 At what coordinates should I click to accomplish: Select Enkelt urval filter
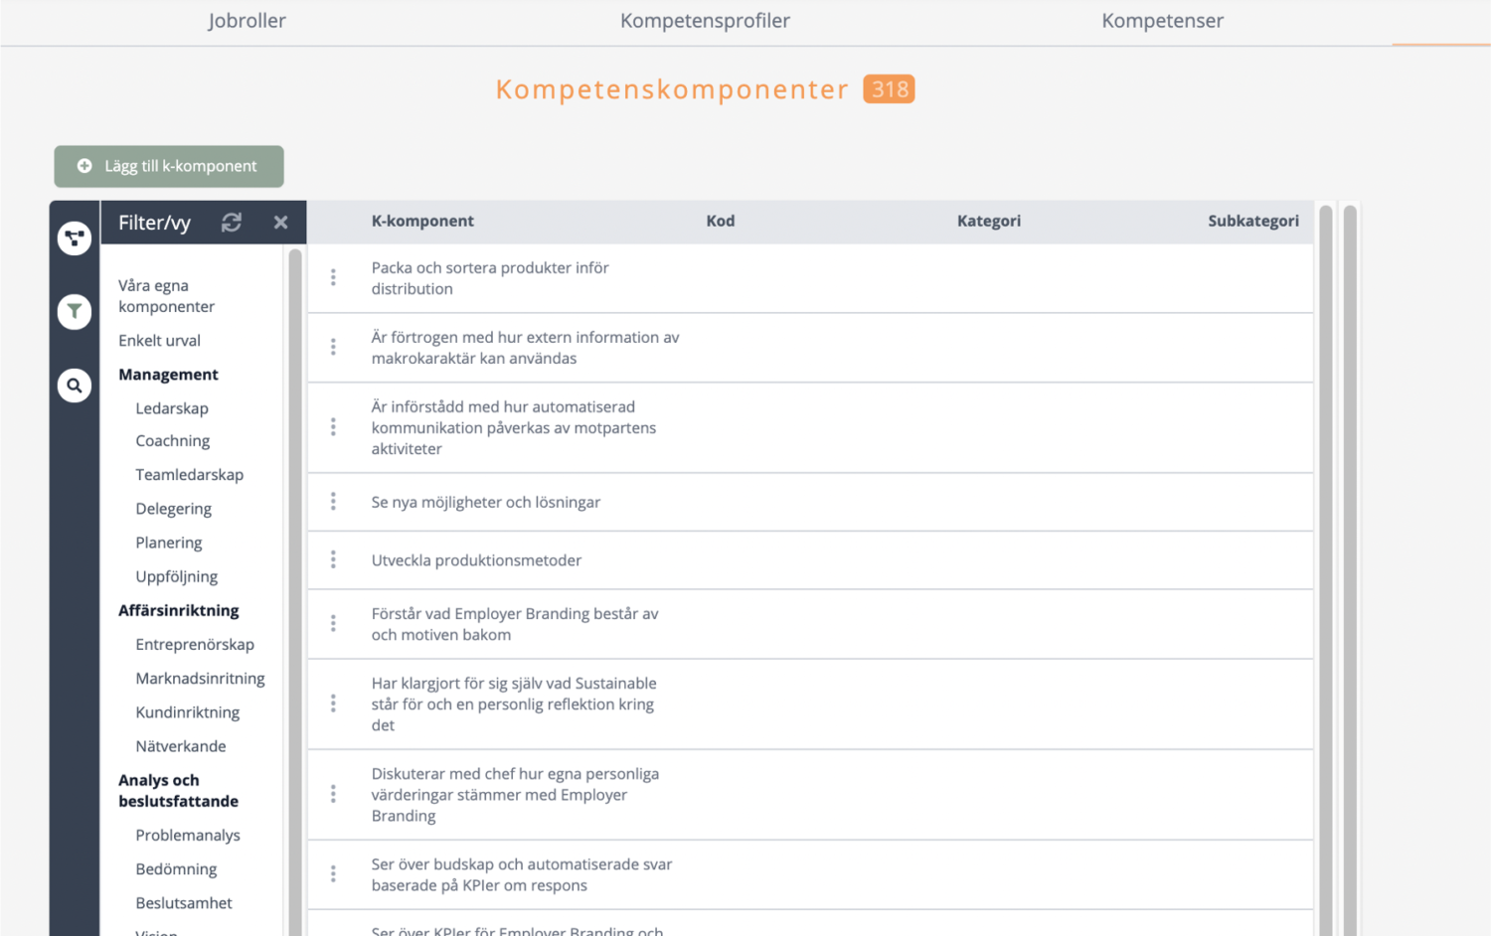(x=159, y=340)
